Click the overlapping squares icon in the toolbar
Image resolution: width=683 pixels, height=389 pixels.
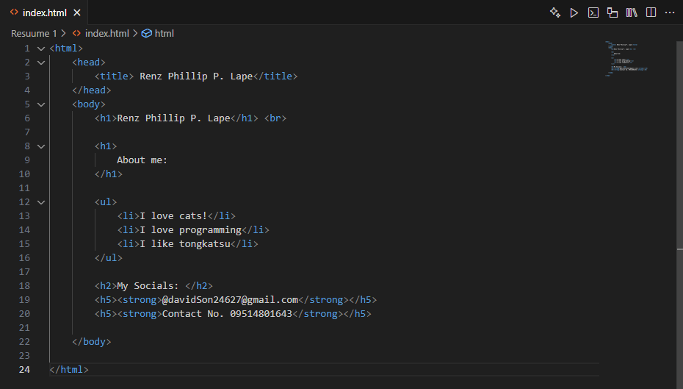click(612, 13)
